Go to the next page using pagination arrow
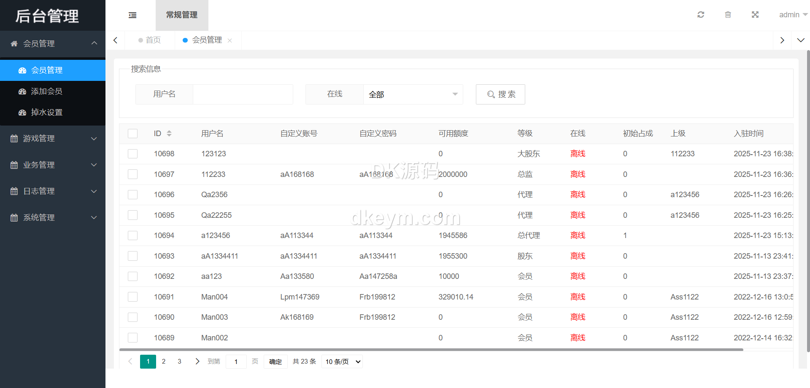 point(197,361)
